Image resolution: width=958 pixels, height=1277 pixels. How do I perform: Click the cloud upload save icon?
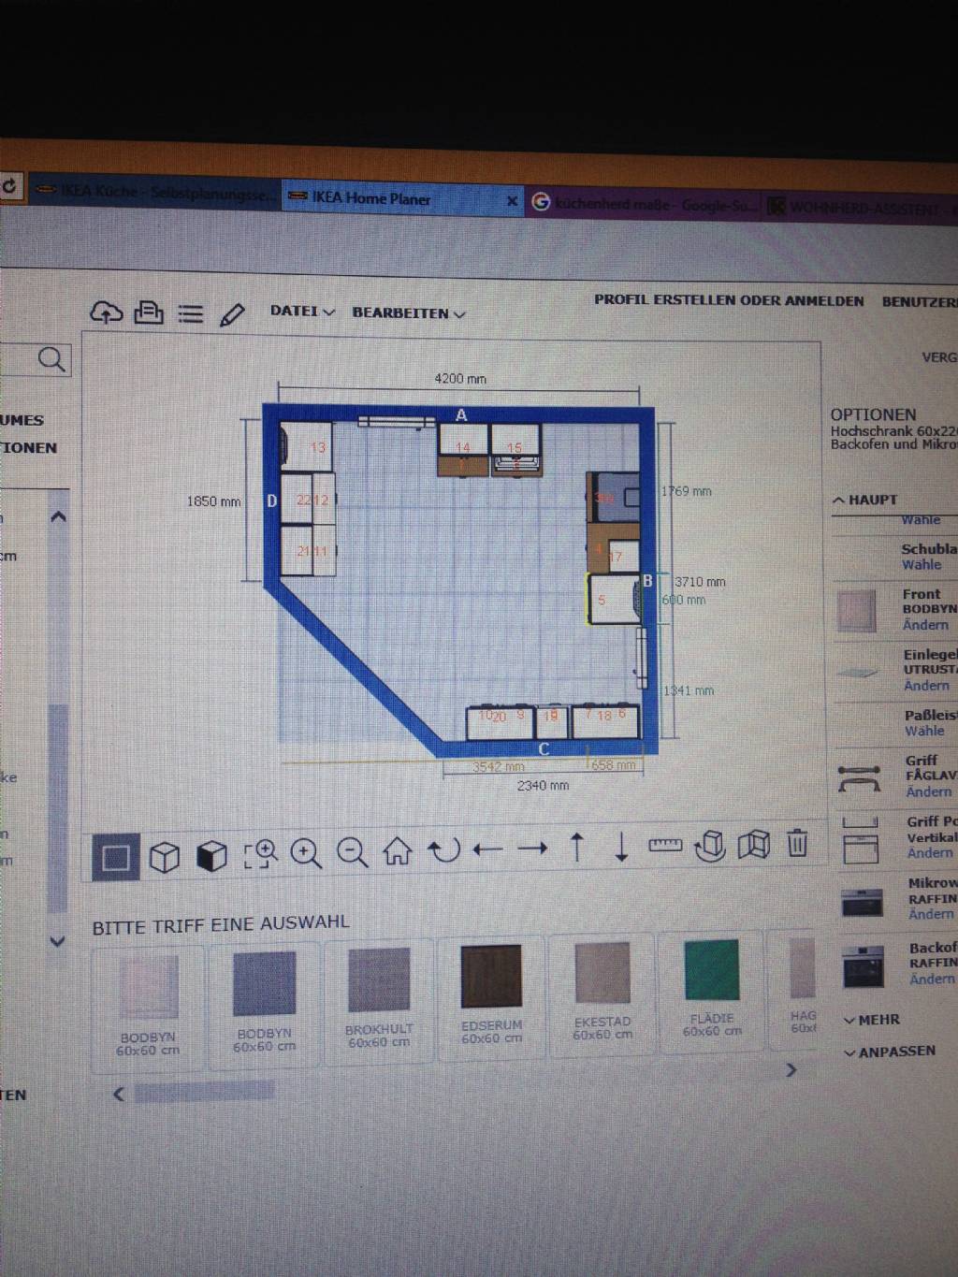click(107, 312)
